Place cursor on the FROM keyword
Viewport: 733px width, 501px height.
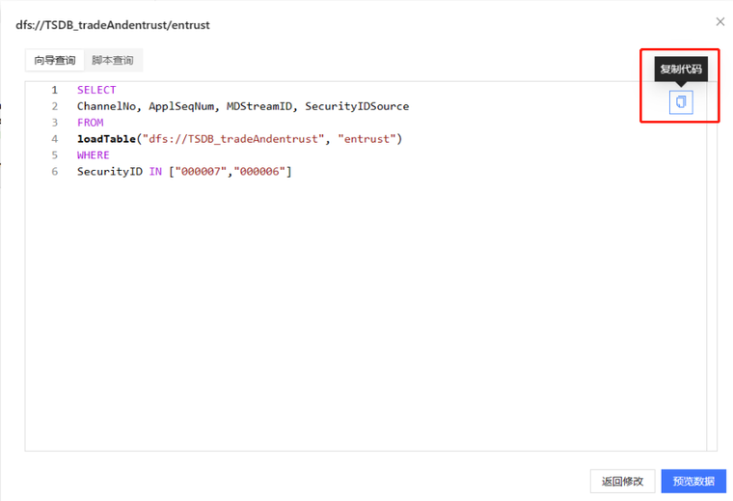pyautogui.click(x=91, y=123)
